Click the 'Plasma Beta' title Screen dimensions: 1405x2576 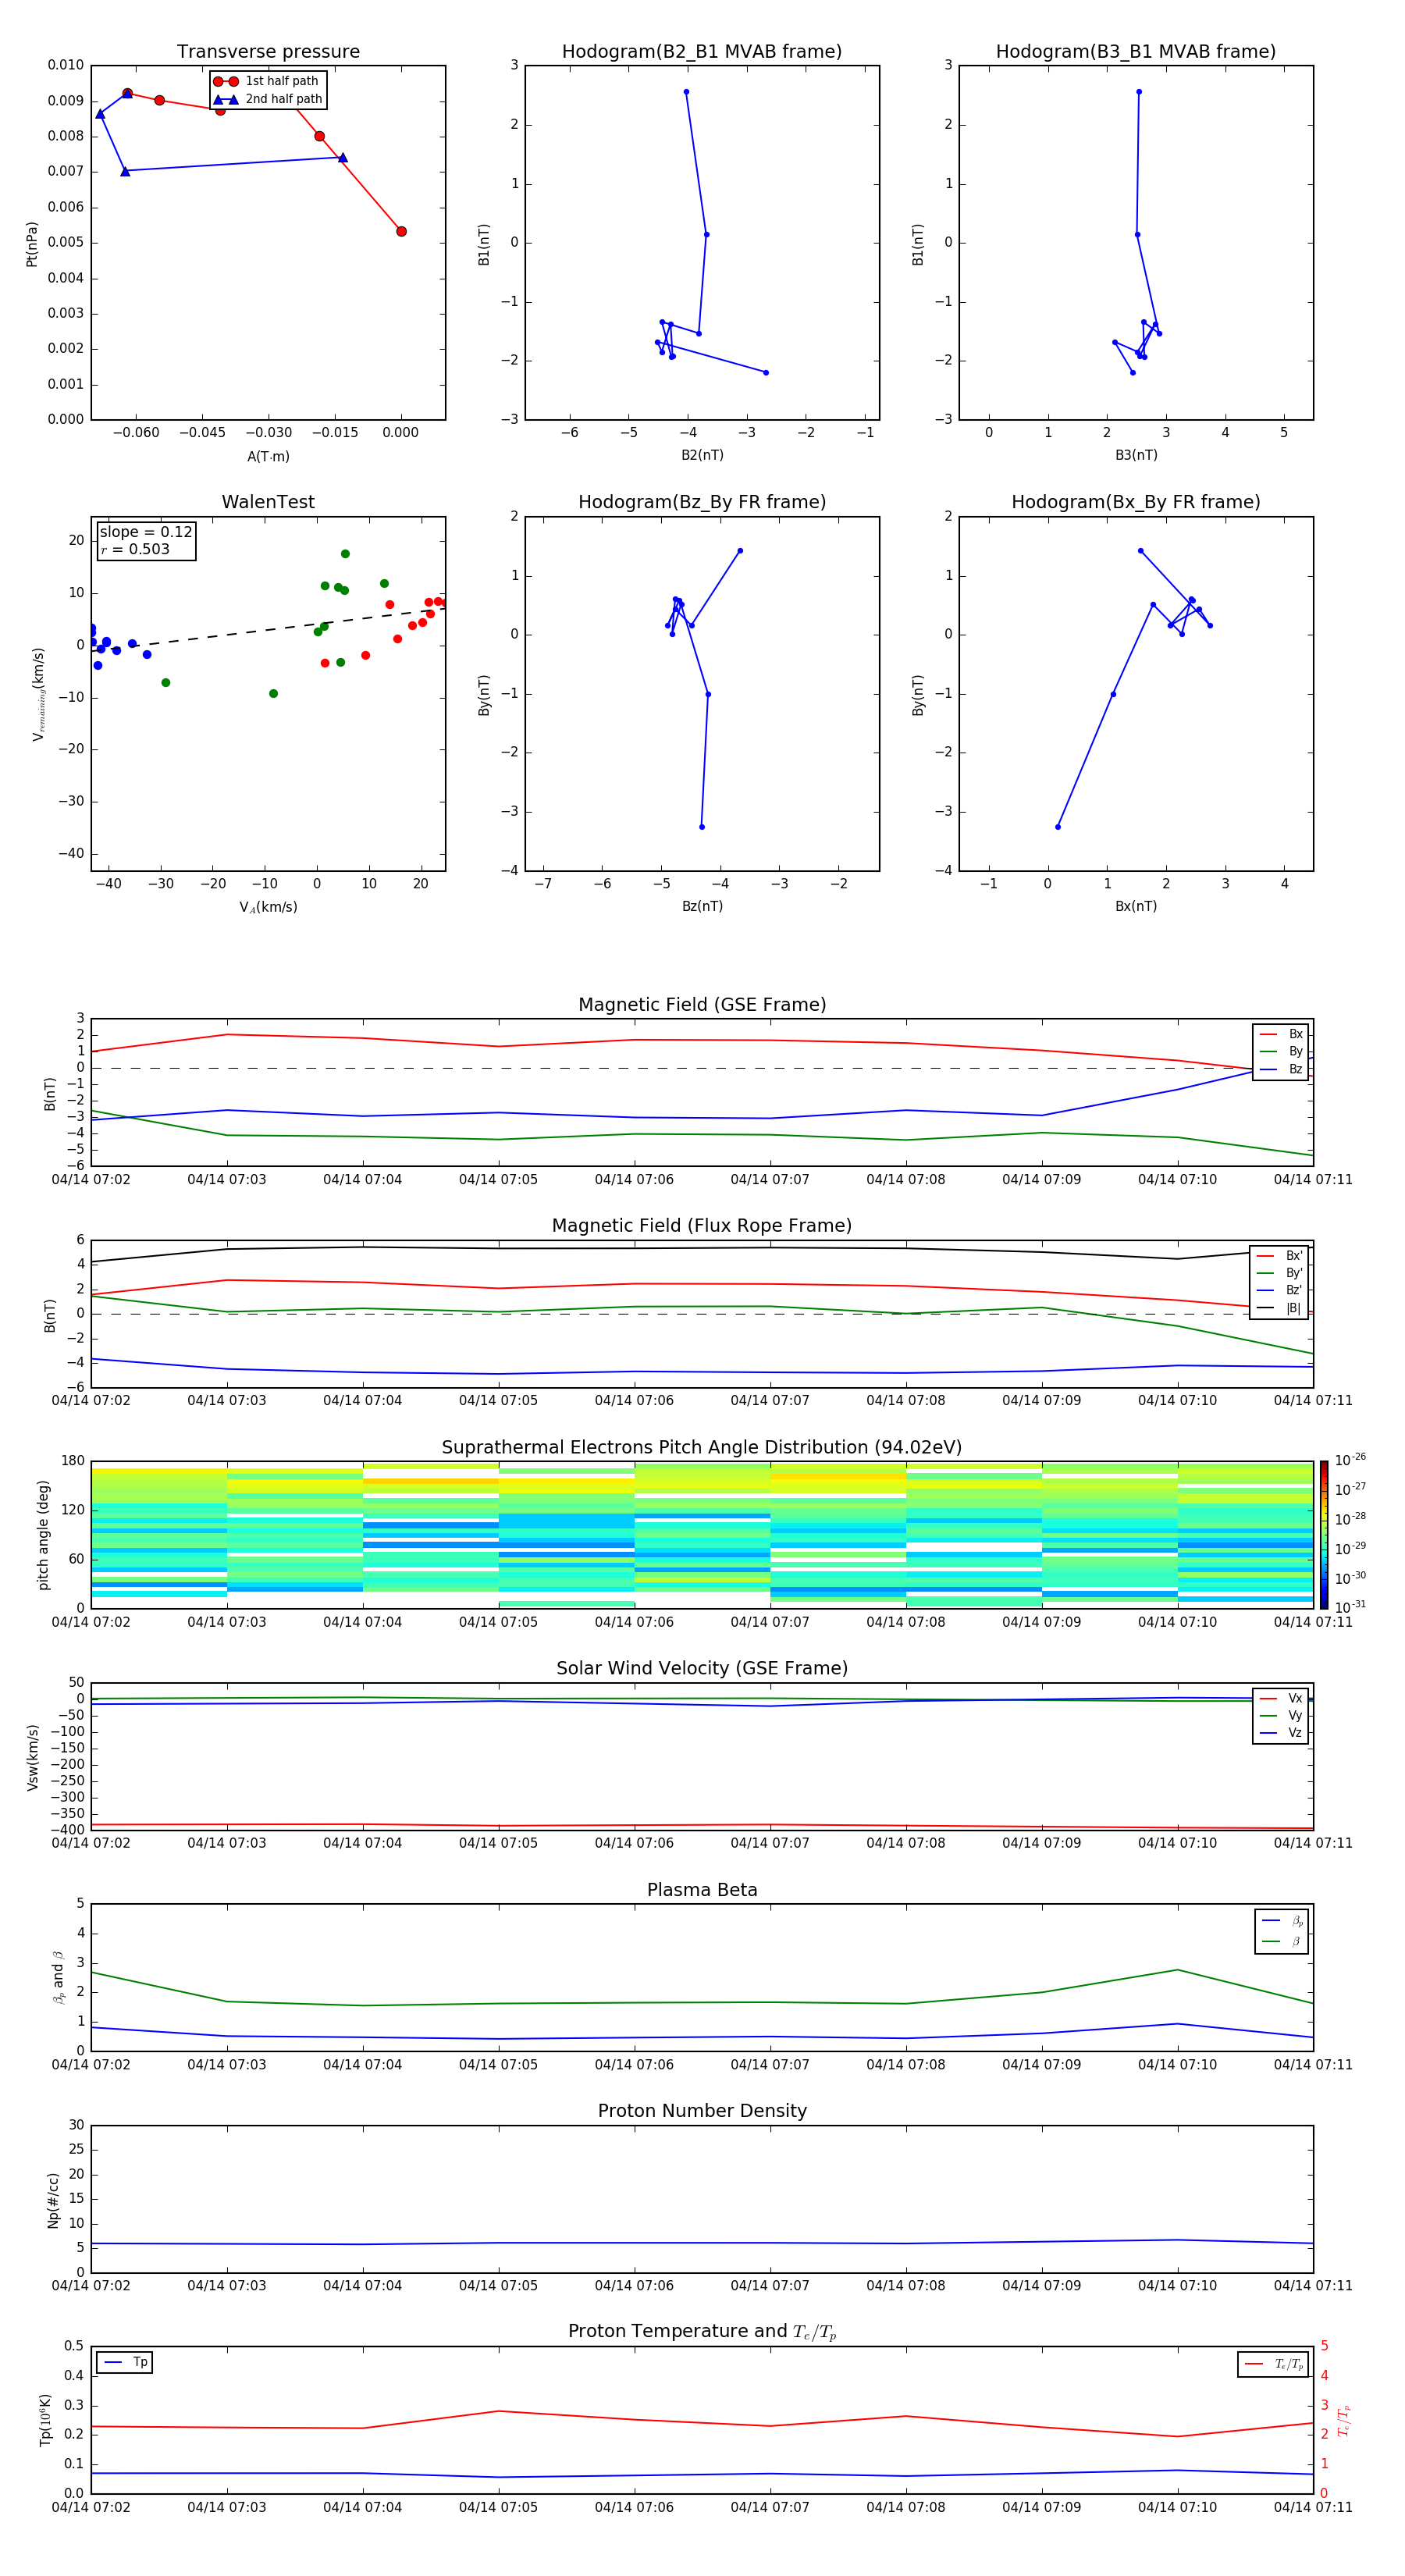pos(702,1890)
